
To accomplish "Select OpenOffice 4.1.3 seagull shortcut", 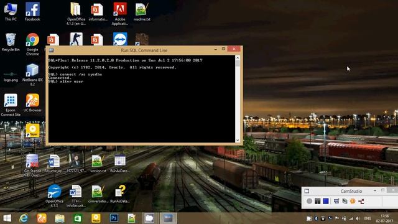I will tap(54, 196).
